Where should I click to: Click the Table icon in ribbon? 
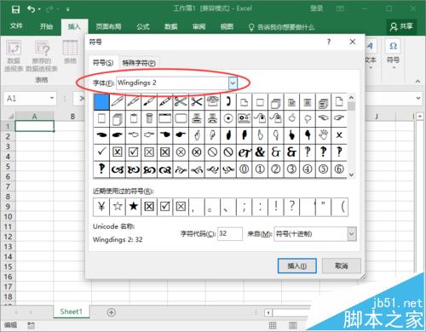point(70,48)
